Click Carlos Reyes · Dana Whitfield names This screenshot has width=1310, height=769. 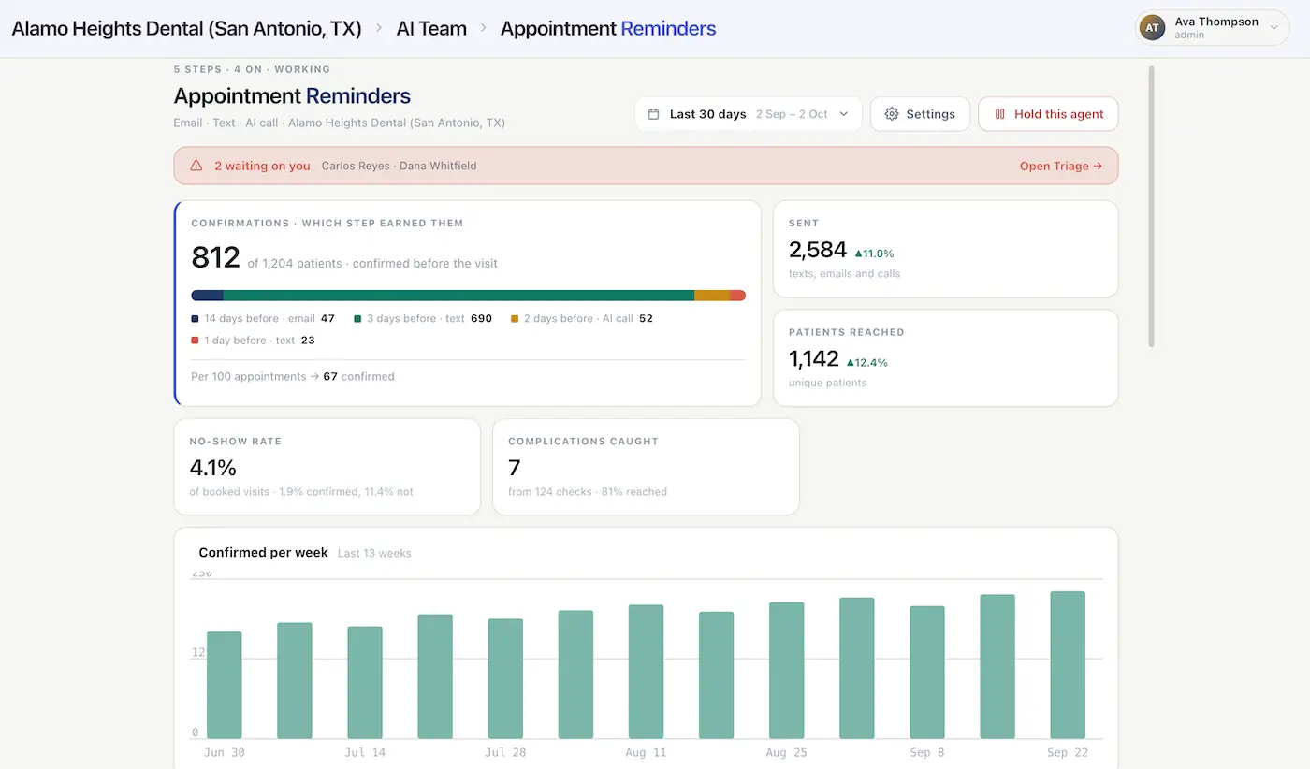point(400,166)
